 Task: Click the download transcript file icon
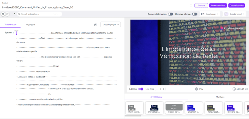point(96,24)
